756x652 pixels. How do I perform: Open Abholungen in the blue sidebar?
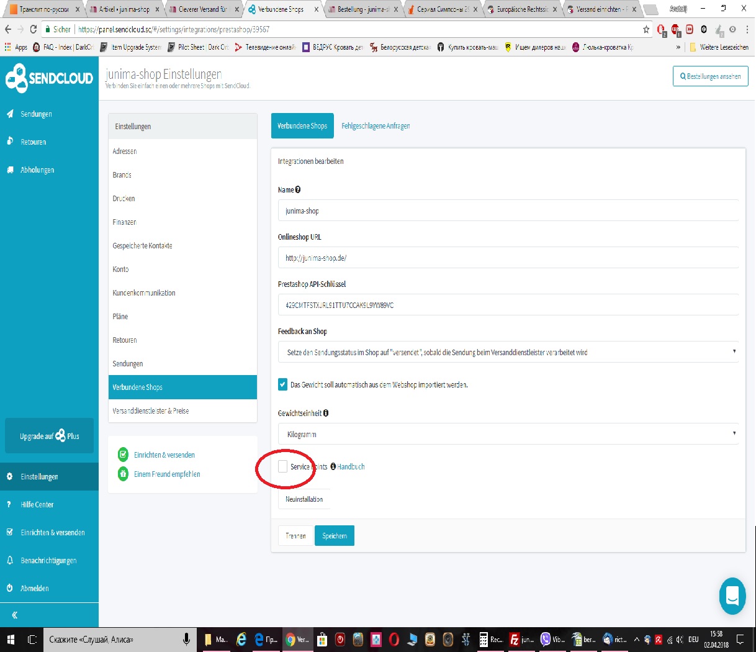point(37,170)
